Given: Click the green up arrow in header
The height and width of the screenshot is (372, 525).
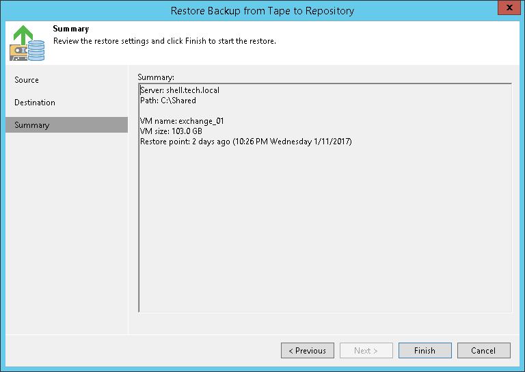Looking at the screenshot, I should (x=23, y=34).
